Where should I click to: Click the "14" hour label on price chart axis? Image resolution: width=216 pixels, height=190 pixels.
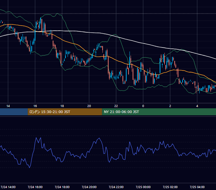[x=8, y=106]
